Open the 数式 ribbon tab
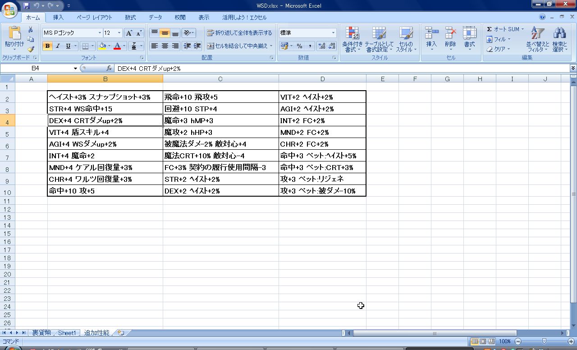 point(130,18)
